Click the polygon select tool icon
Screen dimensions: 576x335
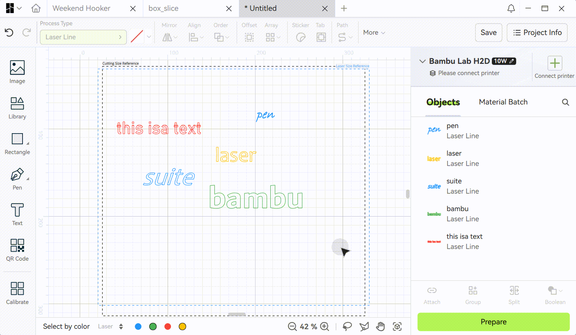[364, 327]
